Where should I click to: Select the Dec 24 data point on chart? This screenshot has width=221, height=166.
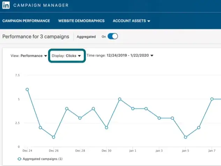pos(27,89)
